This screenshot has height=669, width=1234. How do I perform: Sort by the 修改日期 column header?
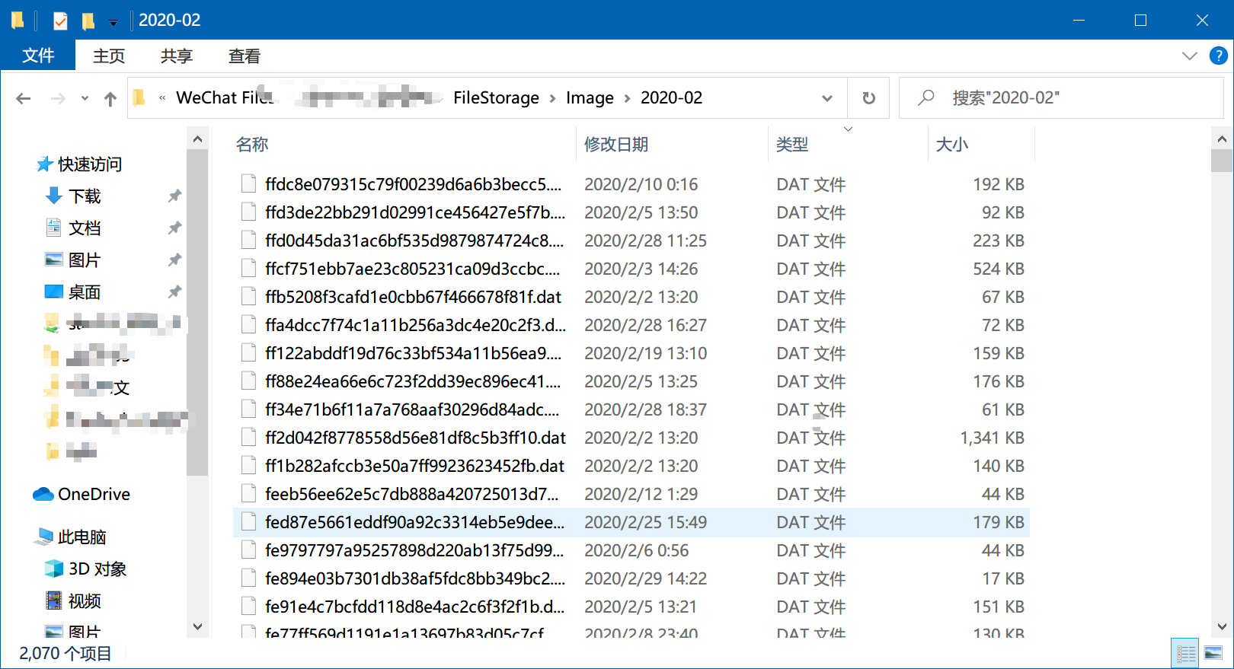pos(672,145)
